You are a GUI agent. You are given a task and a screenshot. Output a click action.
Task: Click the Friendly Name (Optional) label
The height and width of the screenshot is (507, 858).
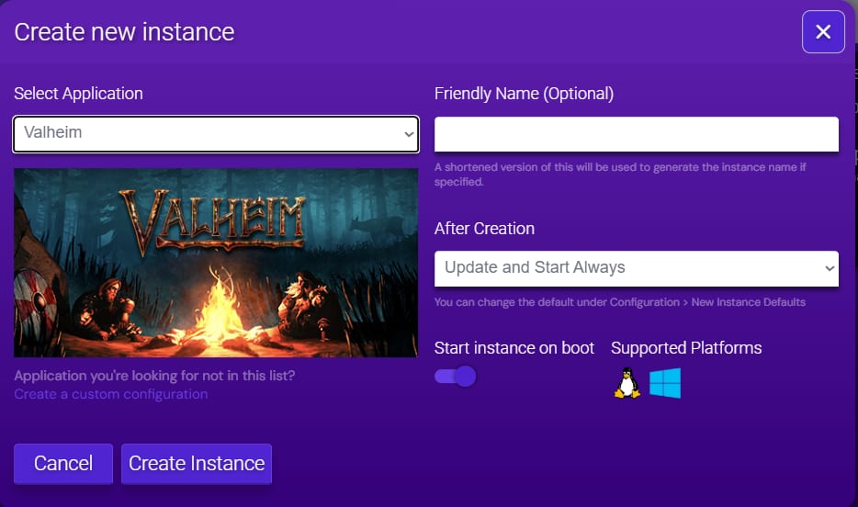point(524,94)
